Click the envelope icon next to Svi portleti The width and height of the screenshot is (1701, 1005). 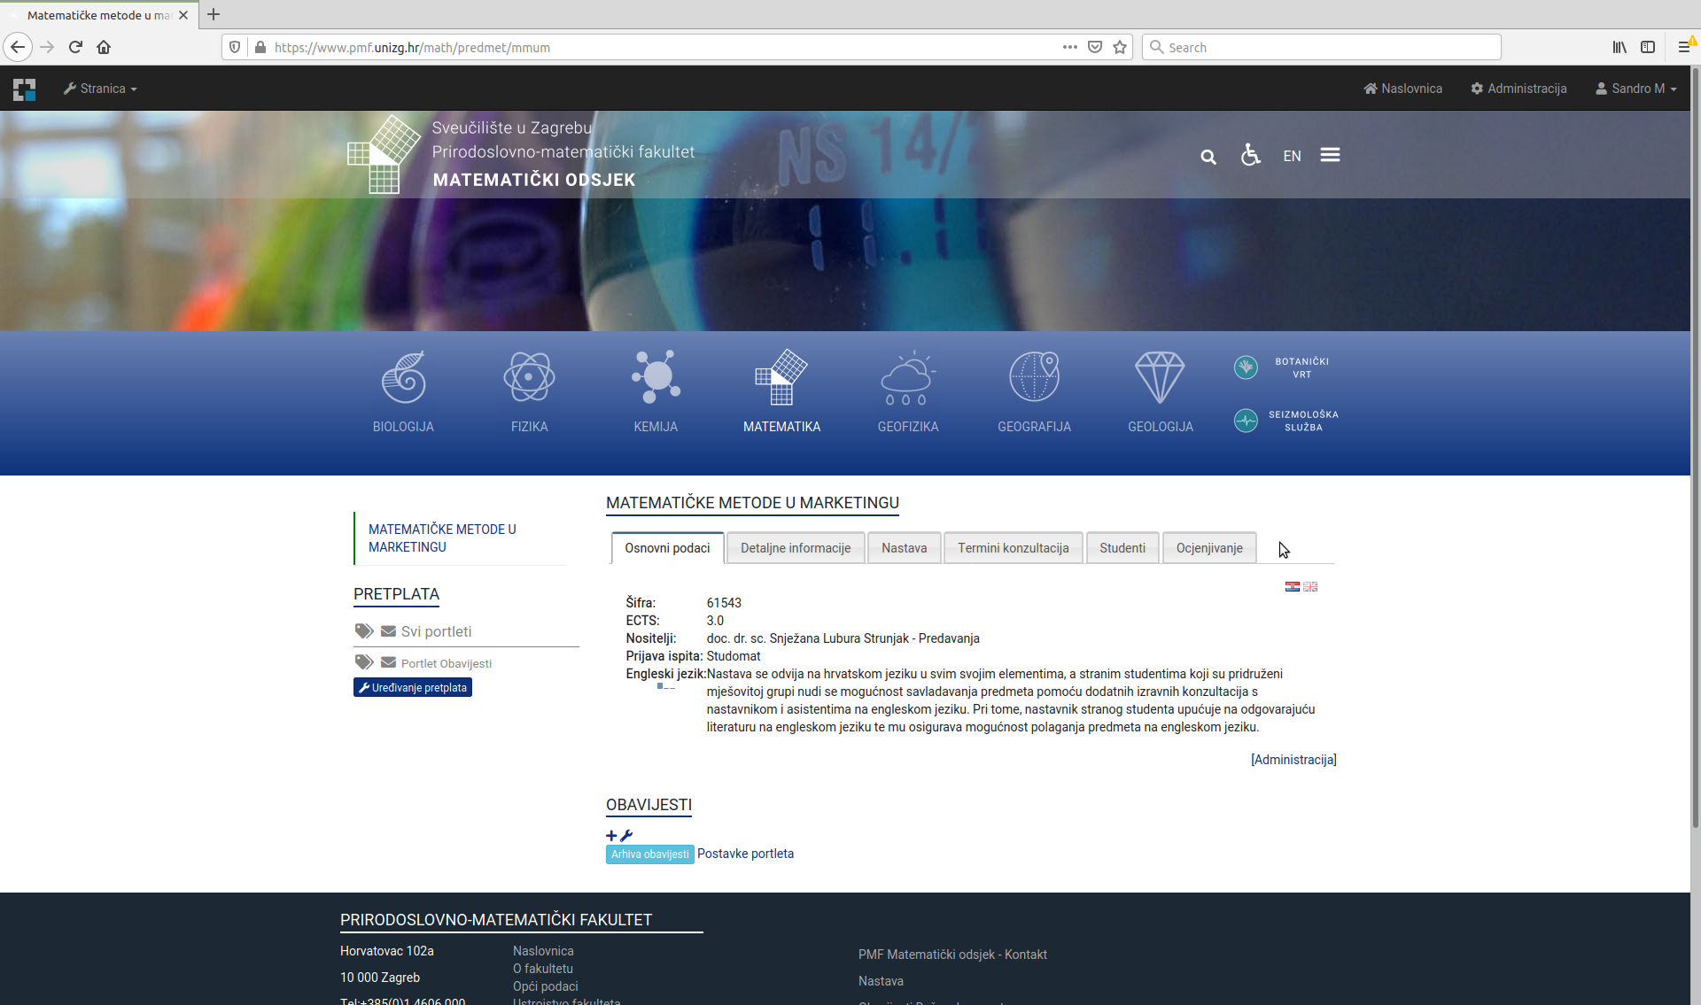(388, 630)
